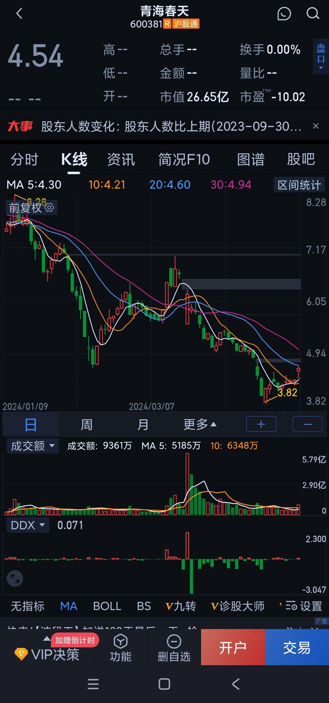Screen dimensions: 329x703
Task: Tap the Android recent apps menu icon
Action: pyautogui.click(x=93, y=684)
